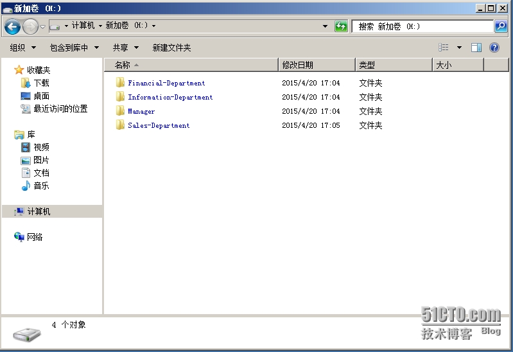Click the 新建文件夹 button
Image resolution: width=513 pixels, height=352 pixels.
(171, 48)
